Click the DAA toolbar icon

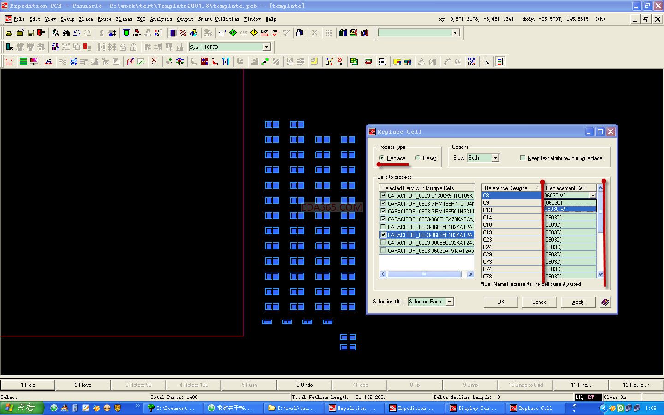coord(340,61)
